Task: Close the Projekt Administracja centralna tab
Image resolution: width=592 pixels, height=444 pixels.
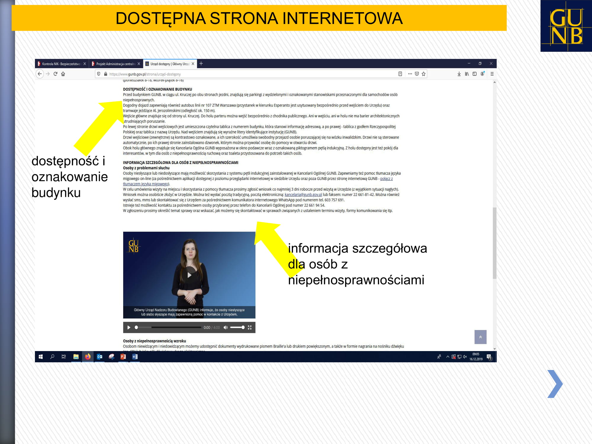Action: pos(139,64)
